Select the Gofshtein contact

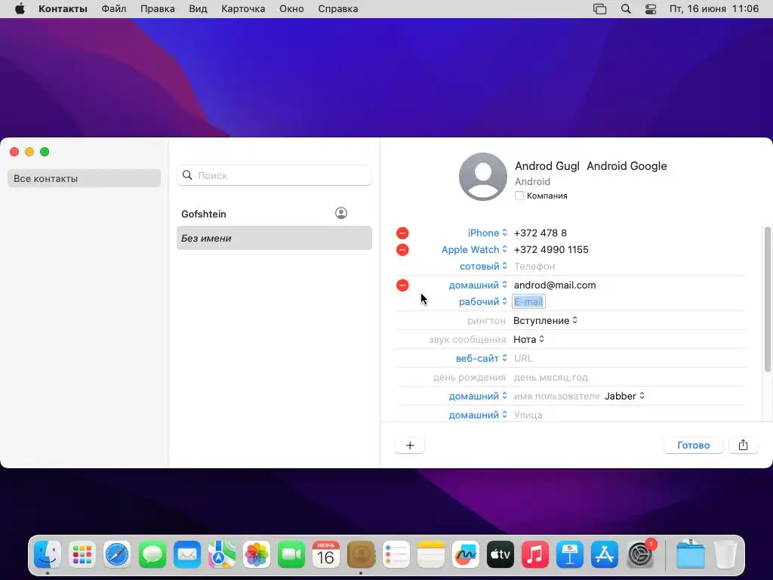tap(274, 214)
